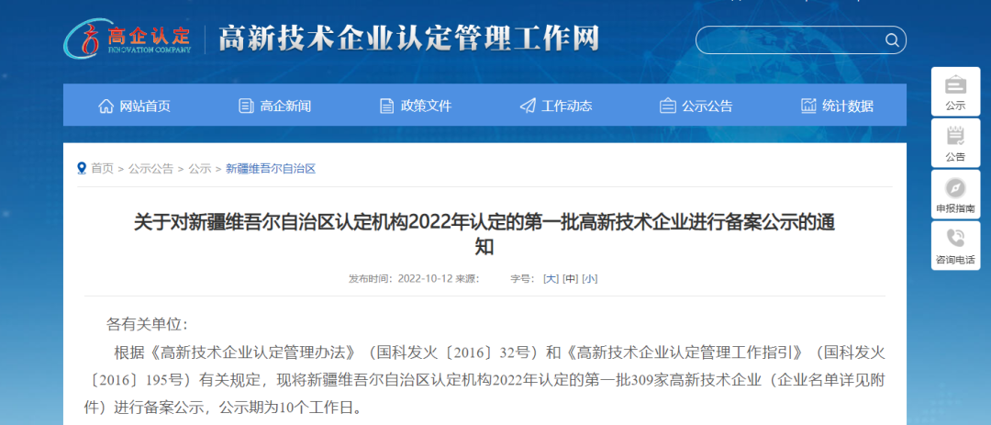Open the 公告 sidebar shortcut

pyautogui.click(x=955, y=143)
